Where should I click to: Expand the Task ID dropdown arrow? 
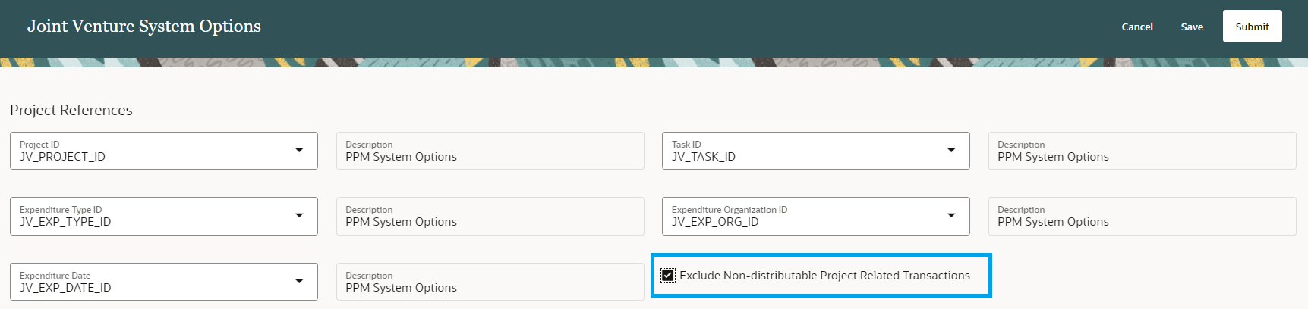click(951, 151)
